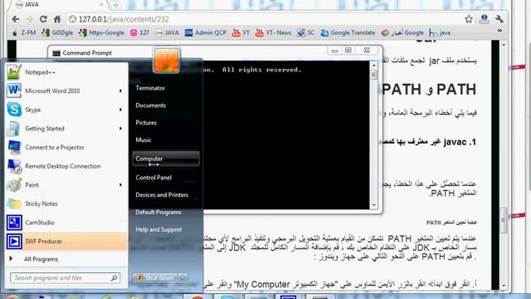
Task: Click Command Prompt title bar icon
Action: 56,53
